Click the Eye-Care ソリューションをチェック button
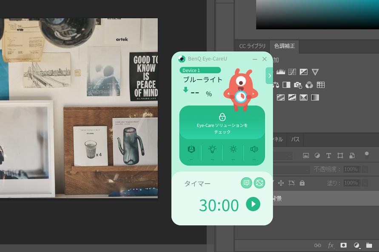This screenshot has height=252, width=379. [222, 123]
